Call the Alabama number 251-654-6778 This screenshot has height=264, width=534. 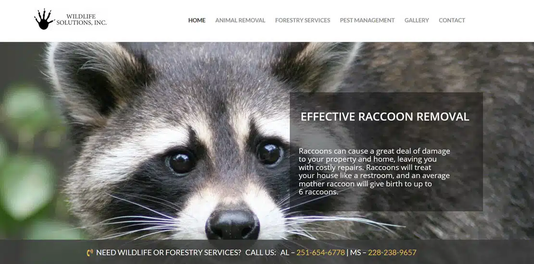click(320, 253)
